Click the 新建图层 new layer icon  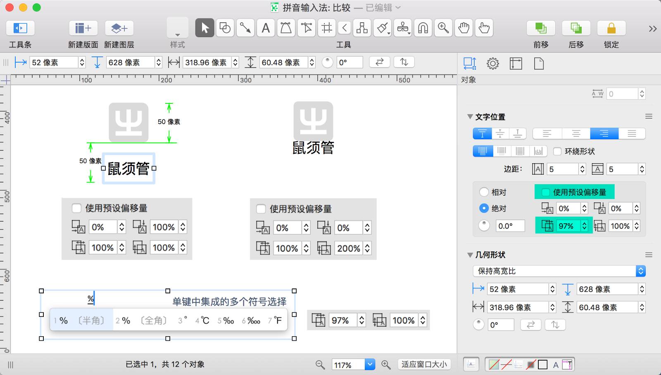pyautogui.click(x=119, y=28)
